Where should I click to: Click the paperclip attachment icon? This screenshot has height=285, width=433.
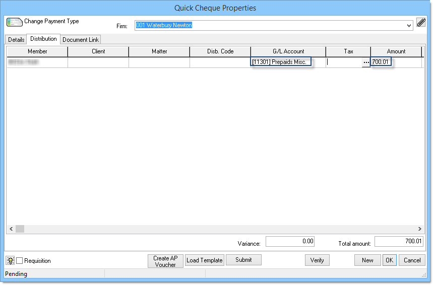(421, 22)
